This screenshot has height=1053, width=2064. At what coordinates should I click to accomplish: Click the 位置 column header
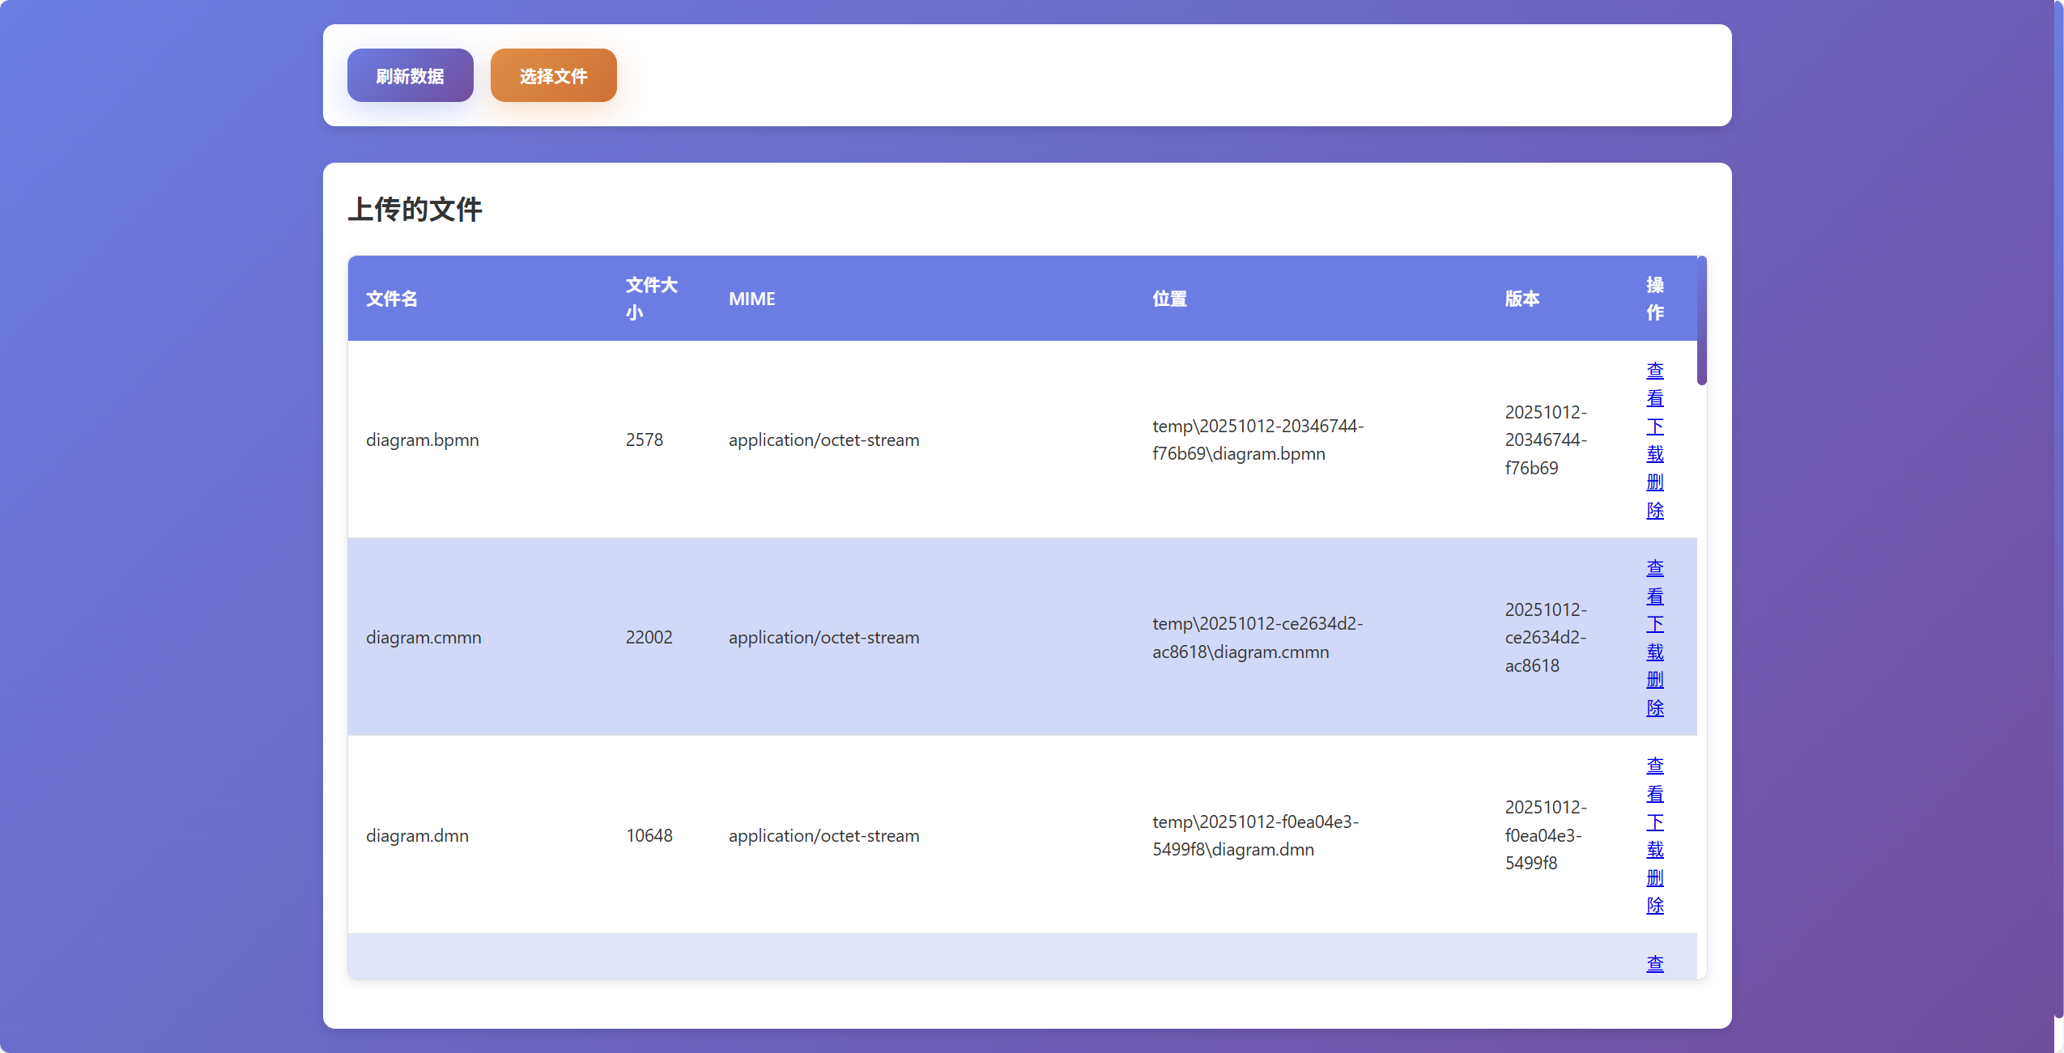click(1169, 299)
